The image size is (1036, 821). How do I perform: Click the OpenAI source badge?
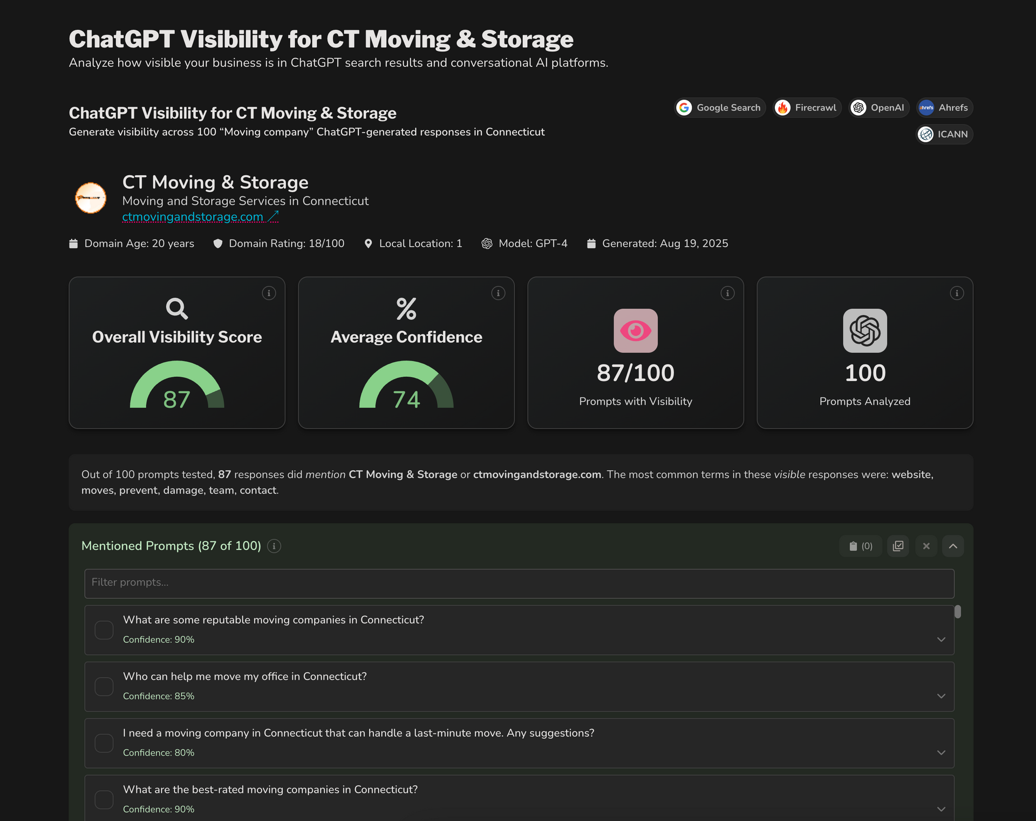[x=879, y=108]
